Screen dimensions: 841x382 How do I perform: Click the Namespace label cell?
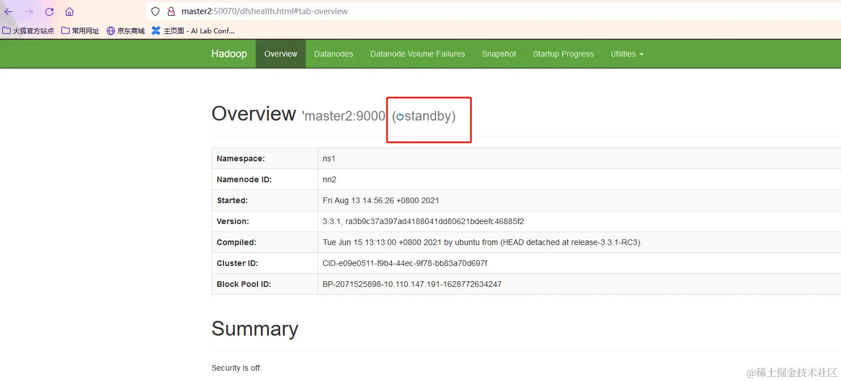click(x=265, y=158)
